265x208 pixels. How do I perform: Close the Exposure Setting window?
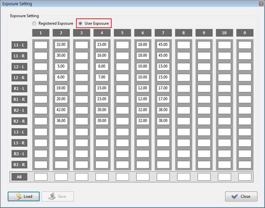[261, 4]
